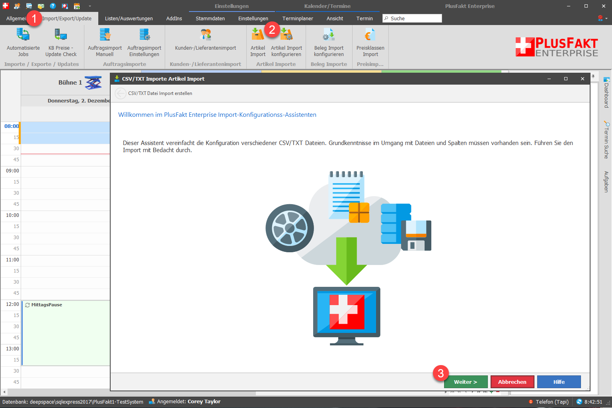Open the money/cash quick access icon

pos(41,6)
